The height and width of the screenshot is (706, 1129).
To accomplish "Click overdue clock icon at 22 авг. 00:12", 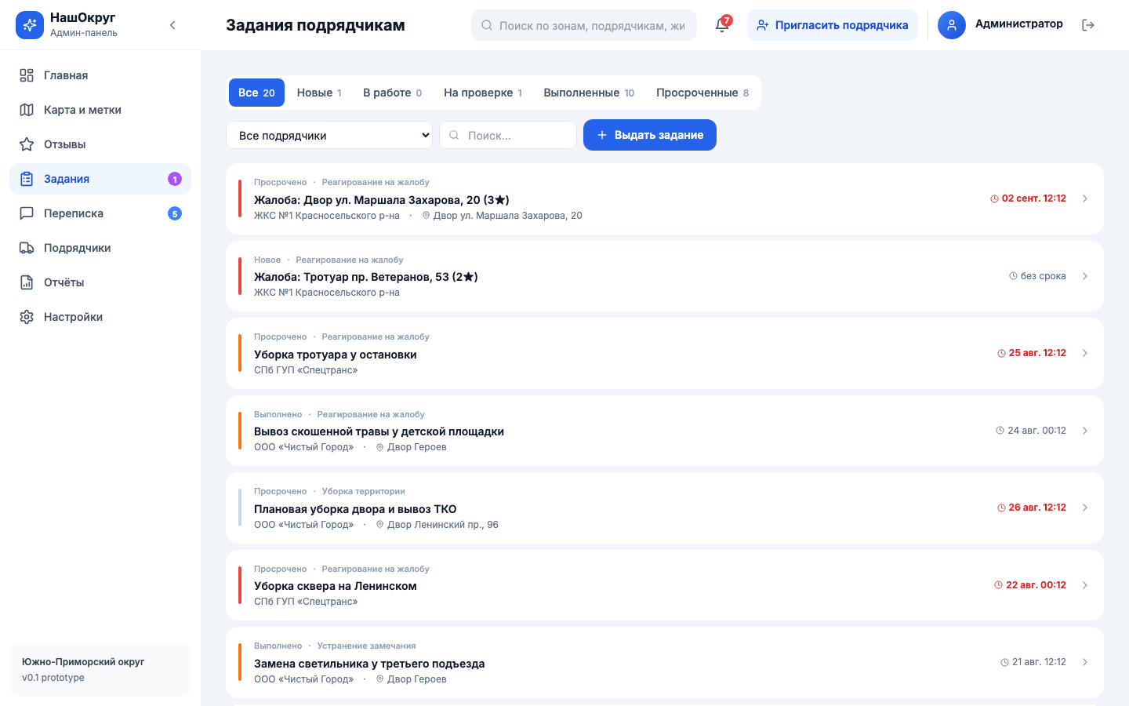I will coord(999,585).
